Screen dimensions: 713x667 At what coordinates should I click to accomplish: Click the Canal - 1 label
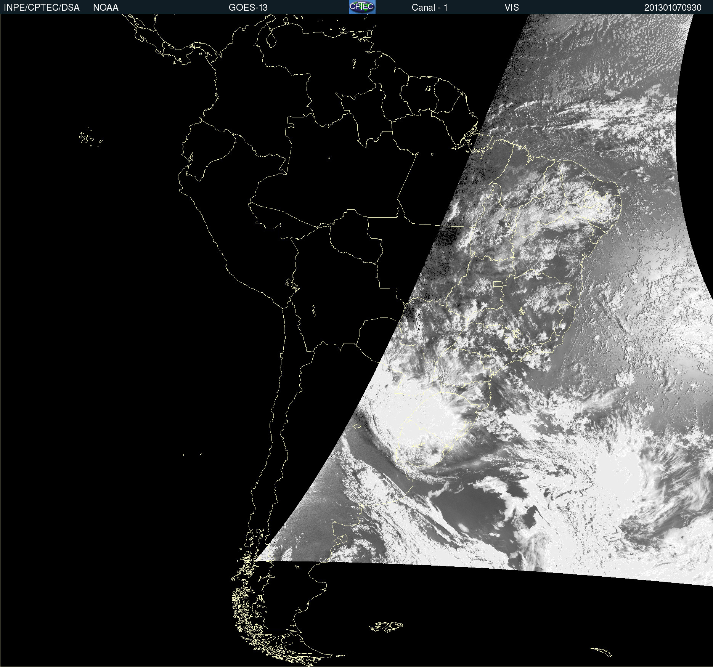(x=429, y=8)
